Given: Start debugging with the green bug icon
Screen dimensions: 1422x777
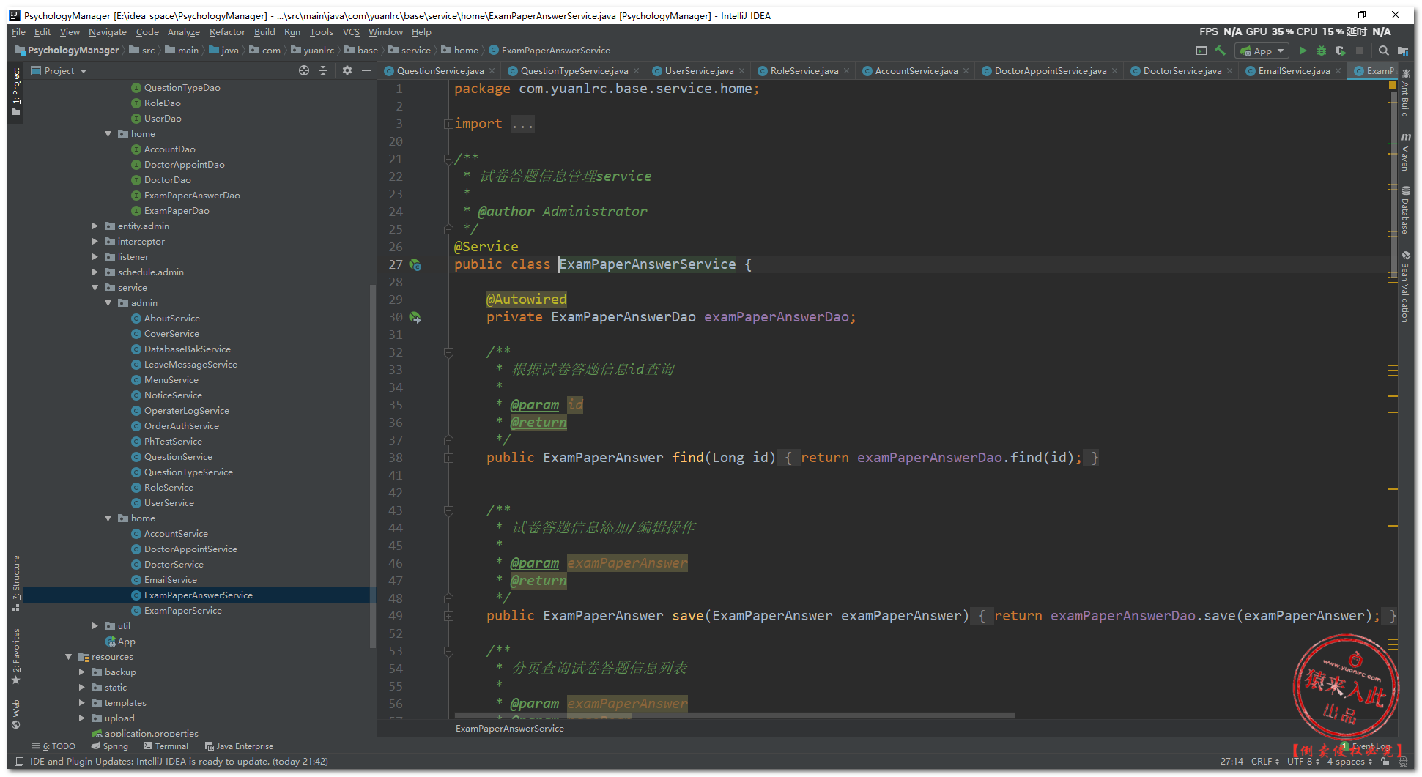Looking at the screenshot, I should [1321, 51].
